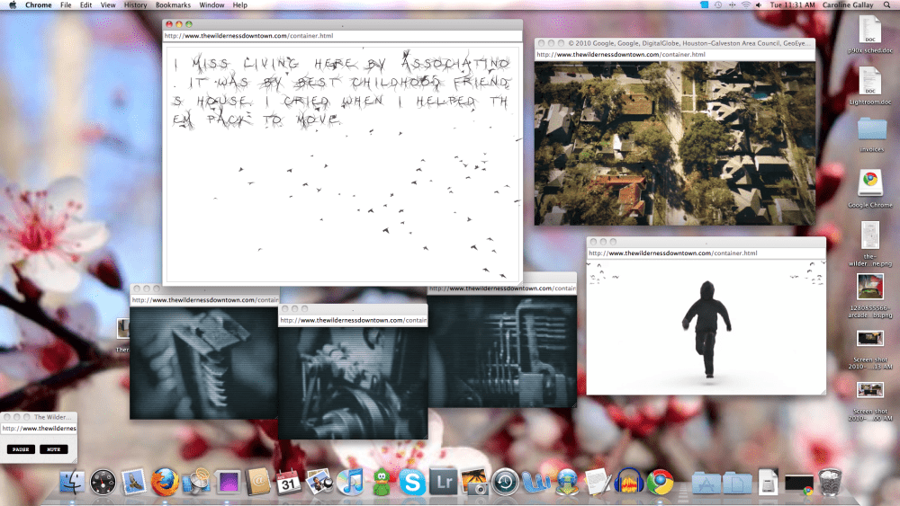Image resolution: width=900 pixels, height=506 pixels.
Task: Open Finder from the dock
Action: 72,483
